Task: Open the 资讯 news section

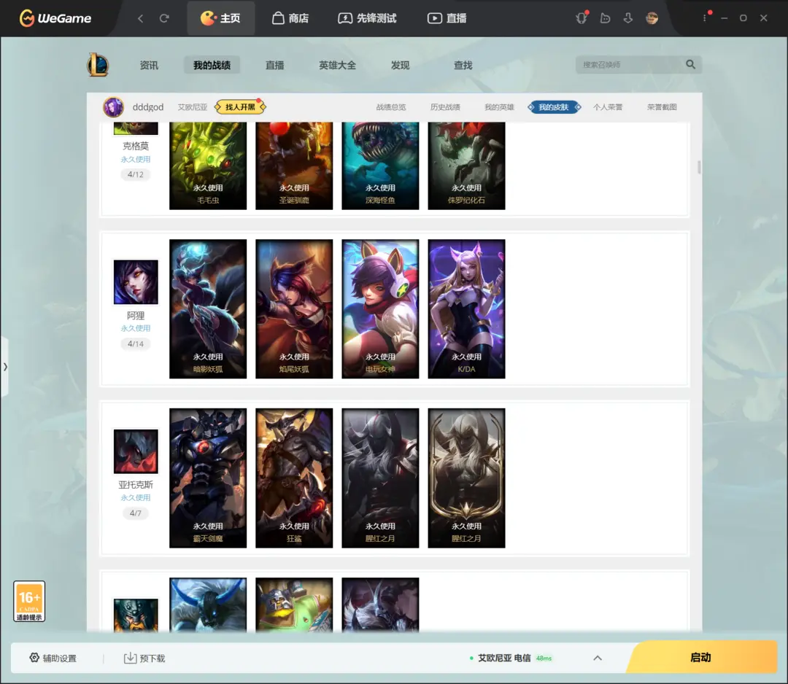Action: coord(149,66)
